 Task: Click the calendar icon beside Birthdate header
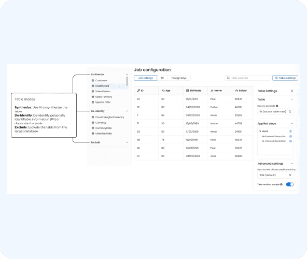(187, 91)
